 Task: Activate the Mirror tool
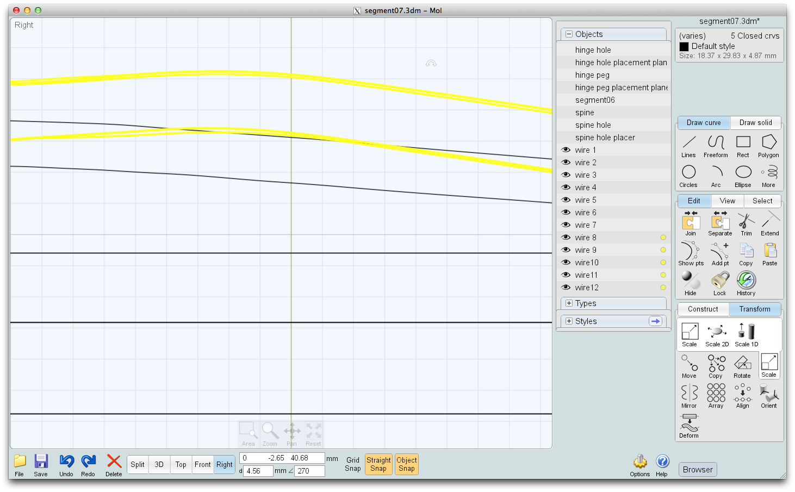click(x=689, y=396)
